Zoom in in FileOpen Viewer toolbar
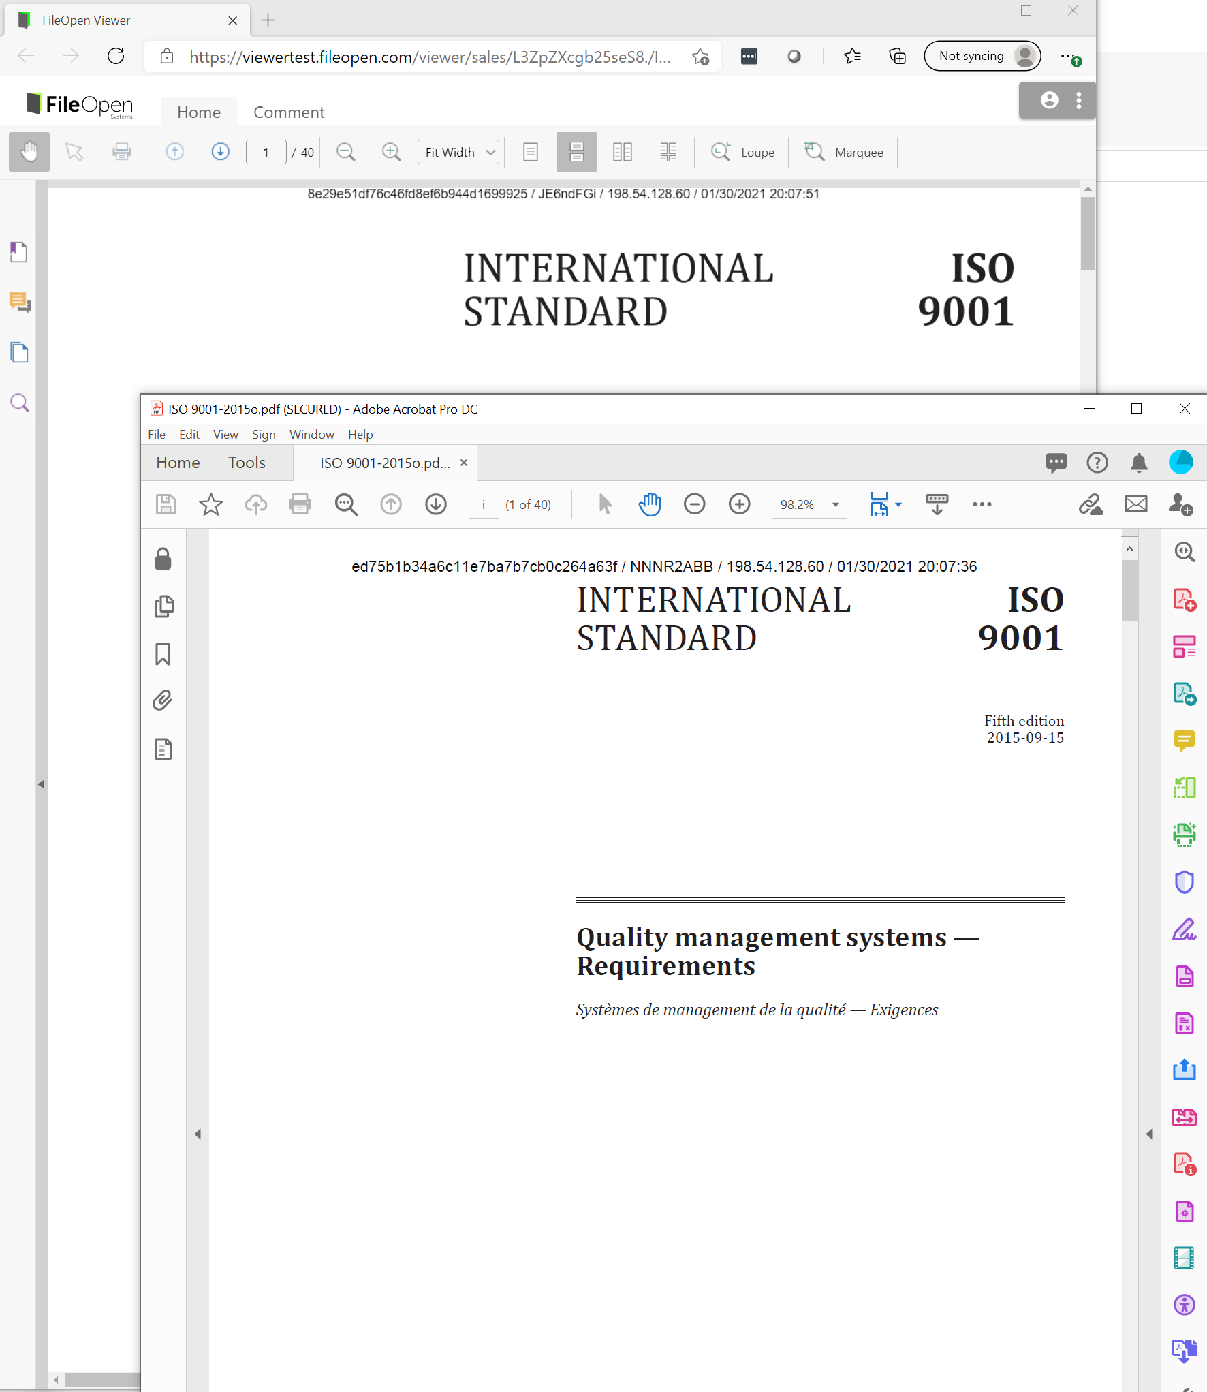 click(x=391, y=151)
